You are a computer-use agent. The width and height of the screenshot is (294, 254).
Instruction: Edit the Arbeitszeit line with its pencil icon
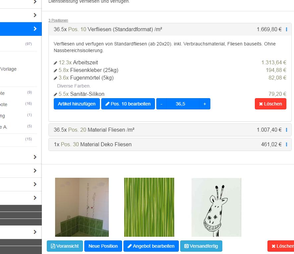[55, 62]
